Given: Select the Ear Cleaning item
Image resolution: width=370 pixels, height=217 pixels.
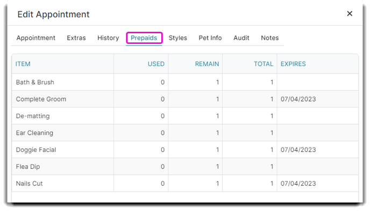Looking at the screenshot, I should point(34,133).
